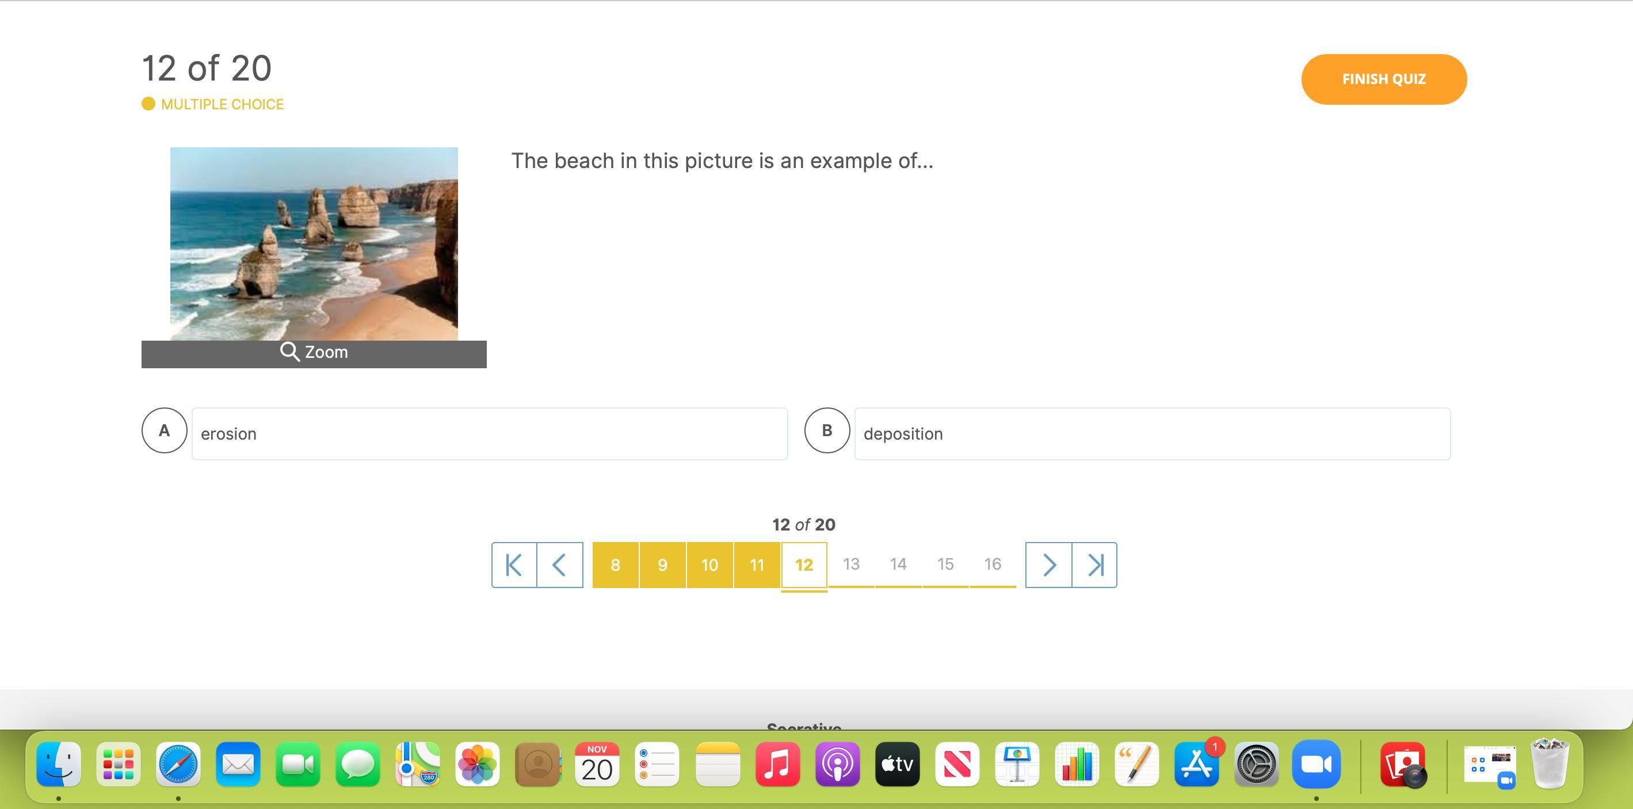Open Safari from the dock
The image size is (1633, 809).
178,765
